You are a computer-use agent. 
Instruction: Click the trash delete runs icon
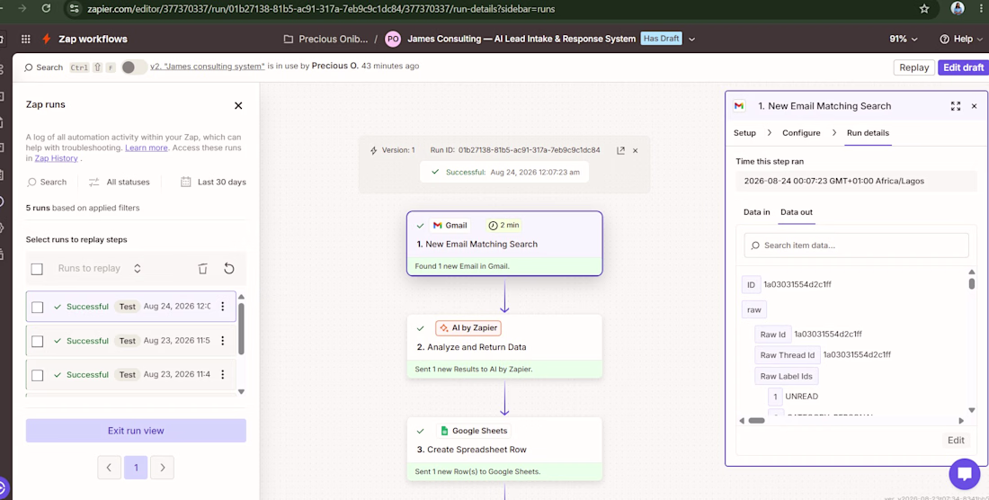point(202,269)
